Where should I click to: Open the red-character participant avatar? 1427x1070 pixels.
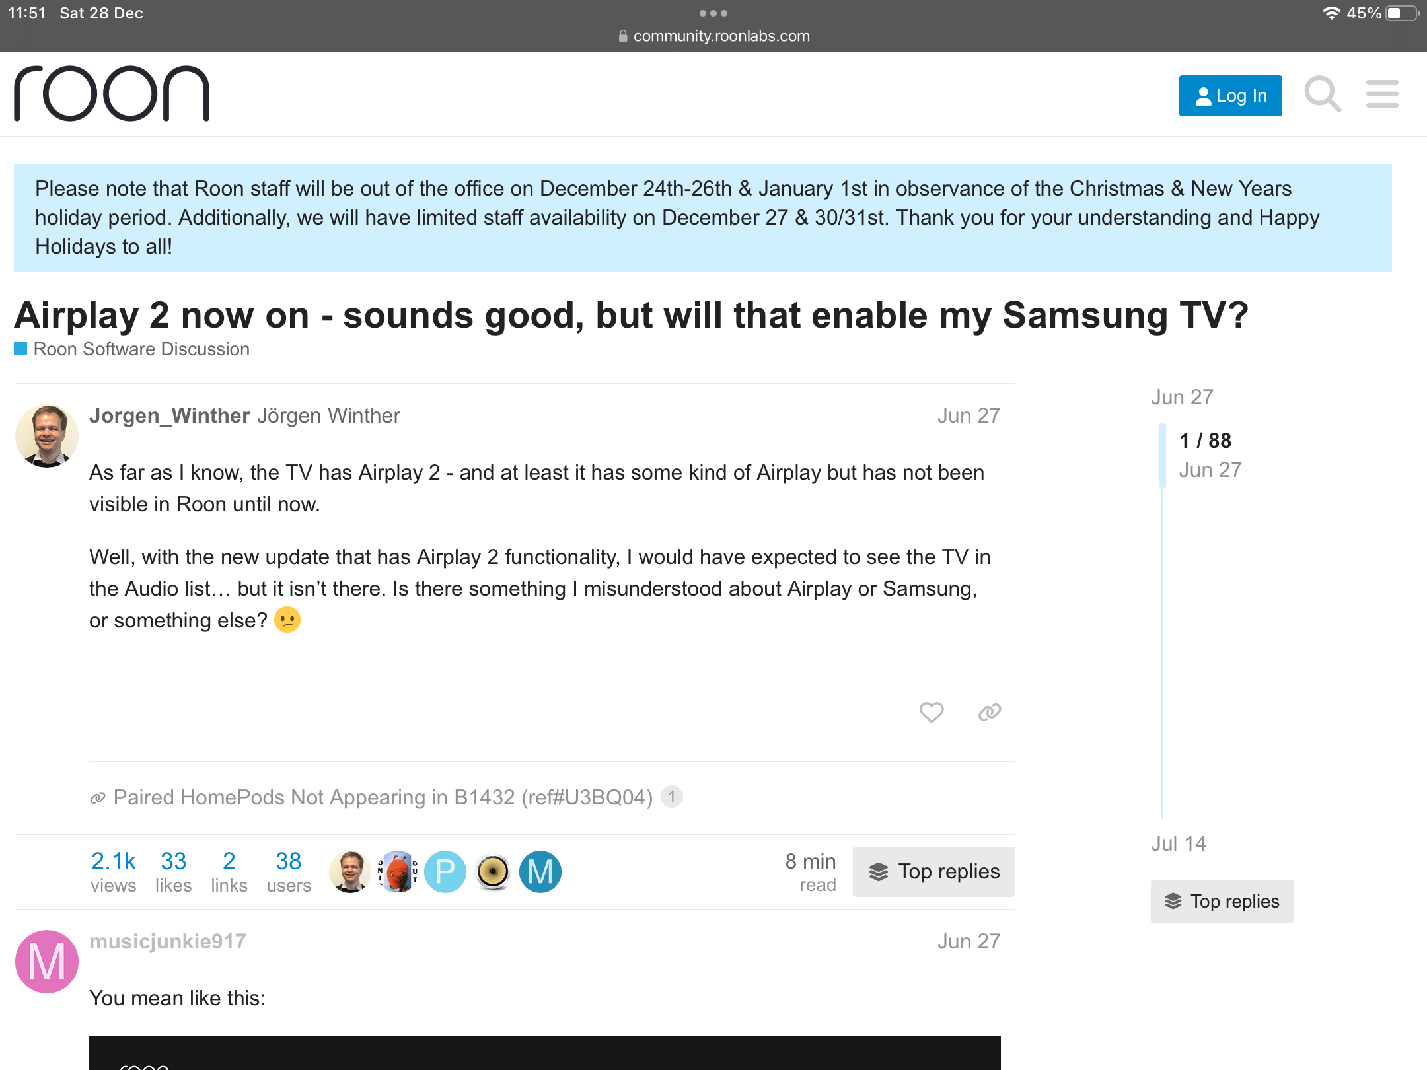tap(398, 872)
